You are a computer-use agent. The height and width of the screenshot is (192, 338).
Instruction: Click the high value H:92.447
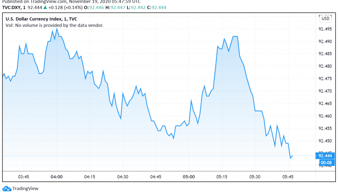115,8
